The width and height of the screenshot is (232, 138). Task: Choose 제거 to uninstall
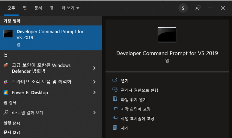click(125, 128)
